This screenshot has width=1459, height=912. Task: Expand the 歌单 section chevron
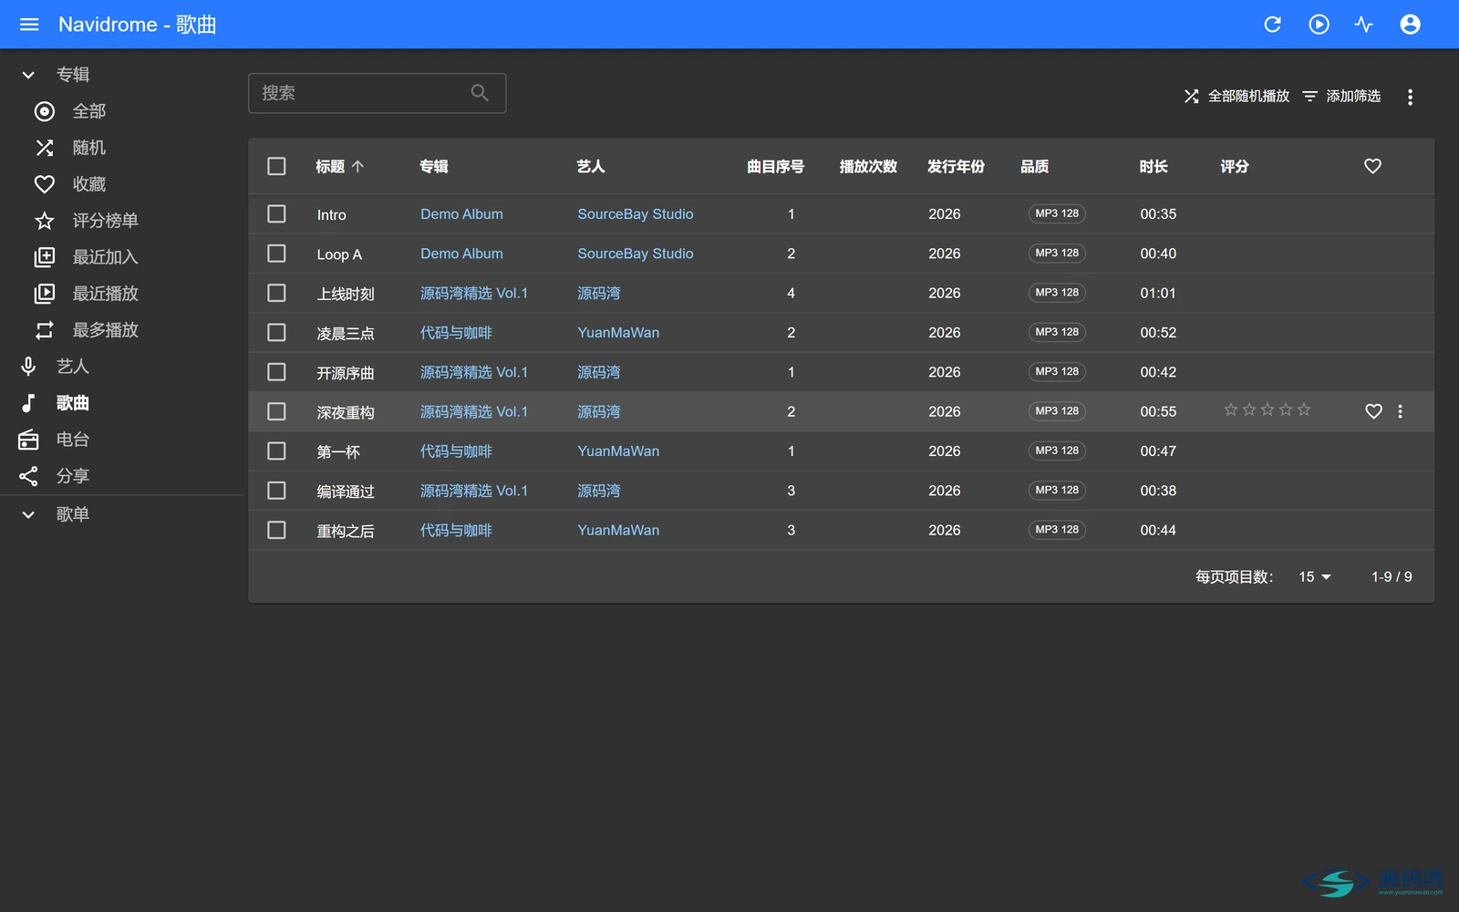coord(28,514)
